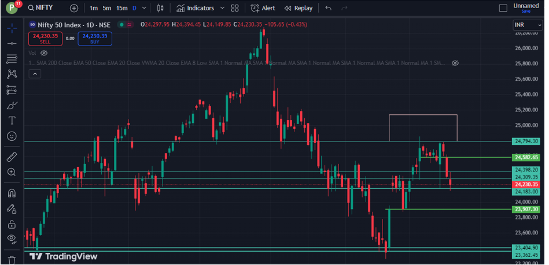This screenshot has width=549, height=265.
Task: Click the 24,398.20 price label
Action: (526, 170)
